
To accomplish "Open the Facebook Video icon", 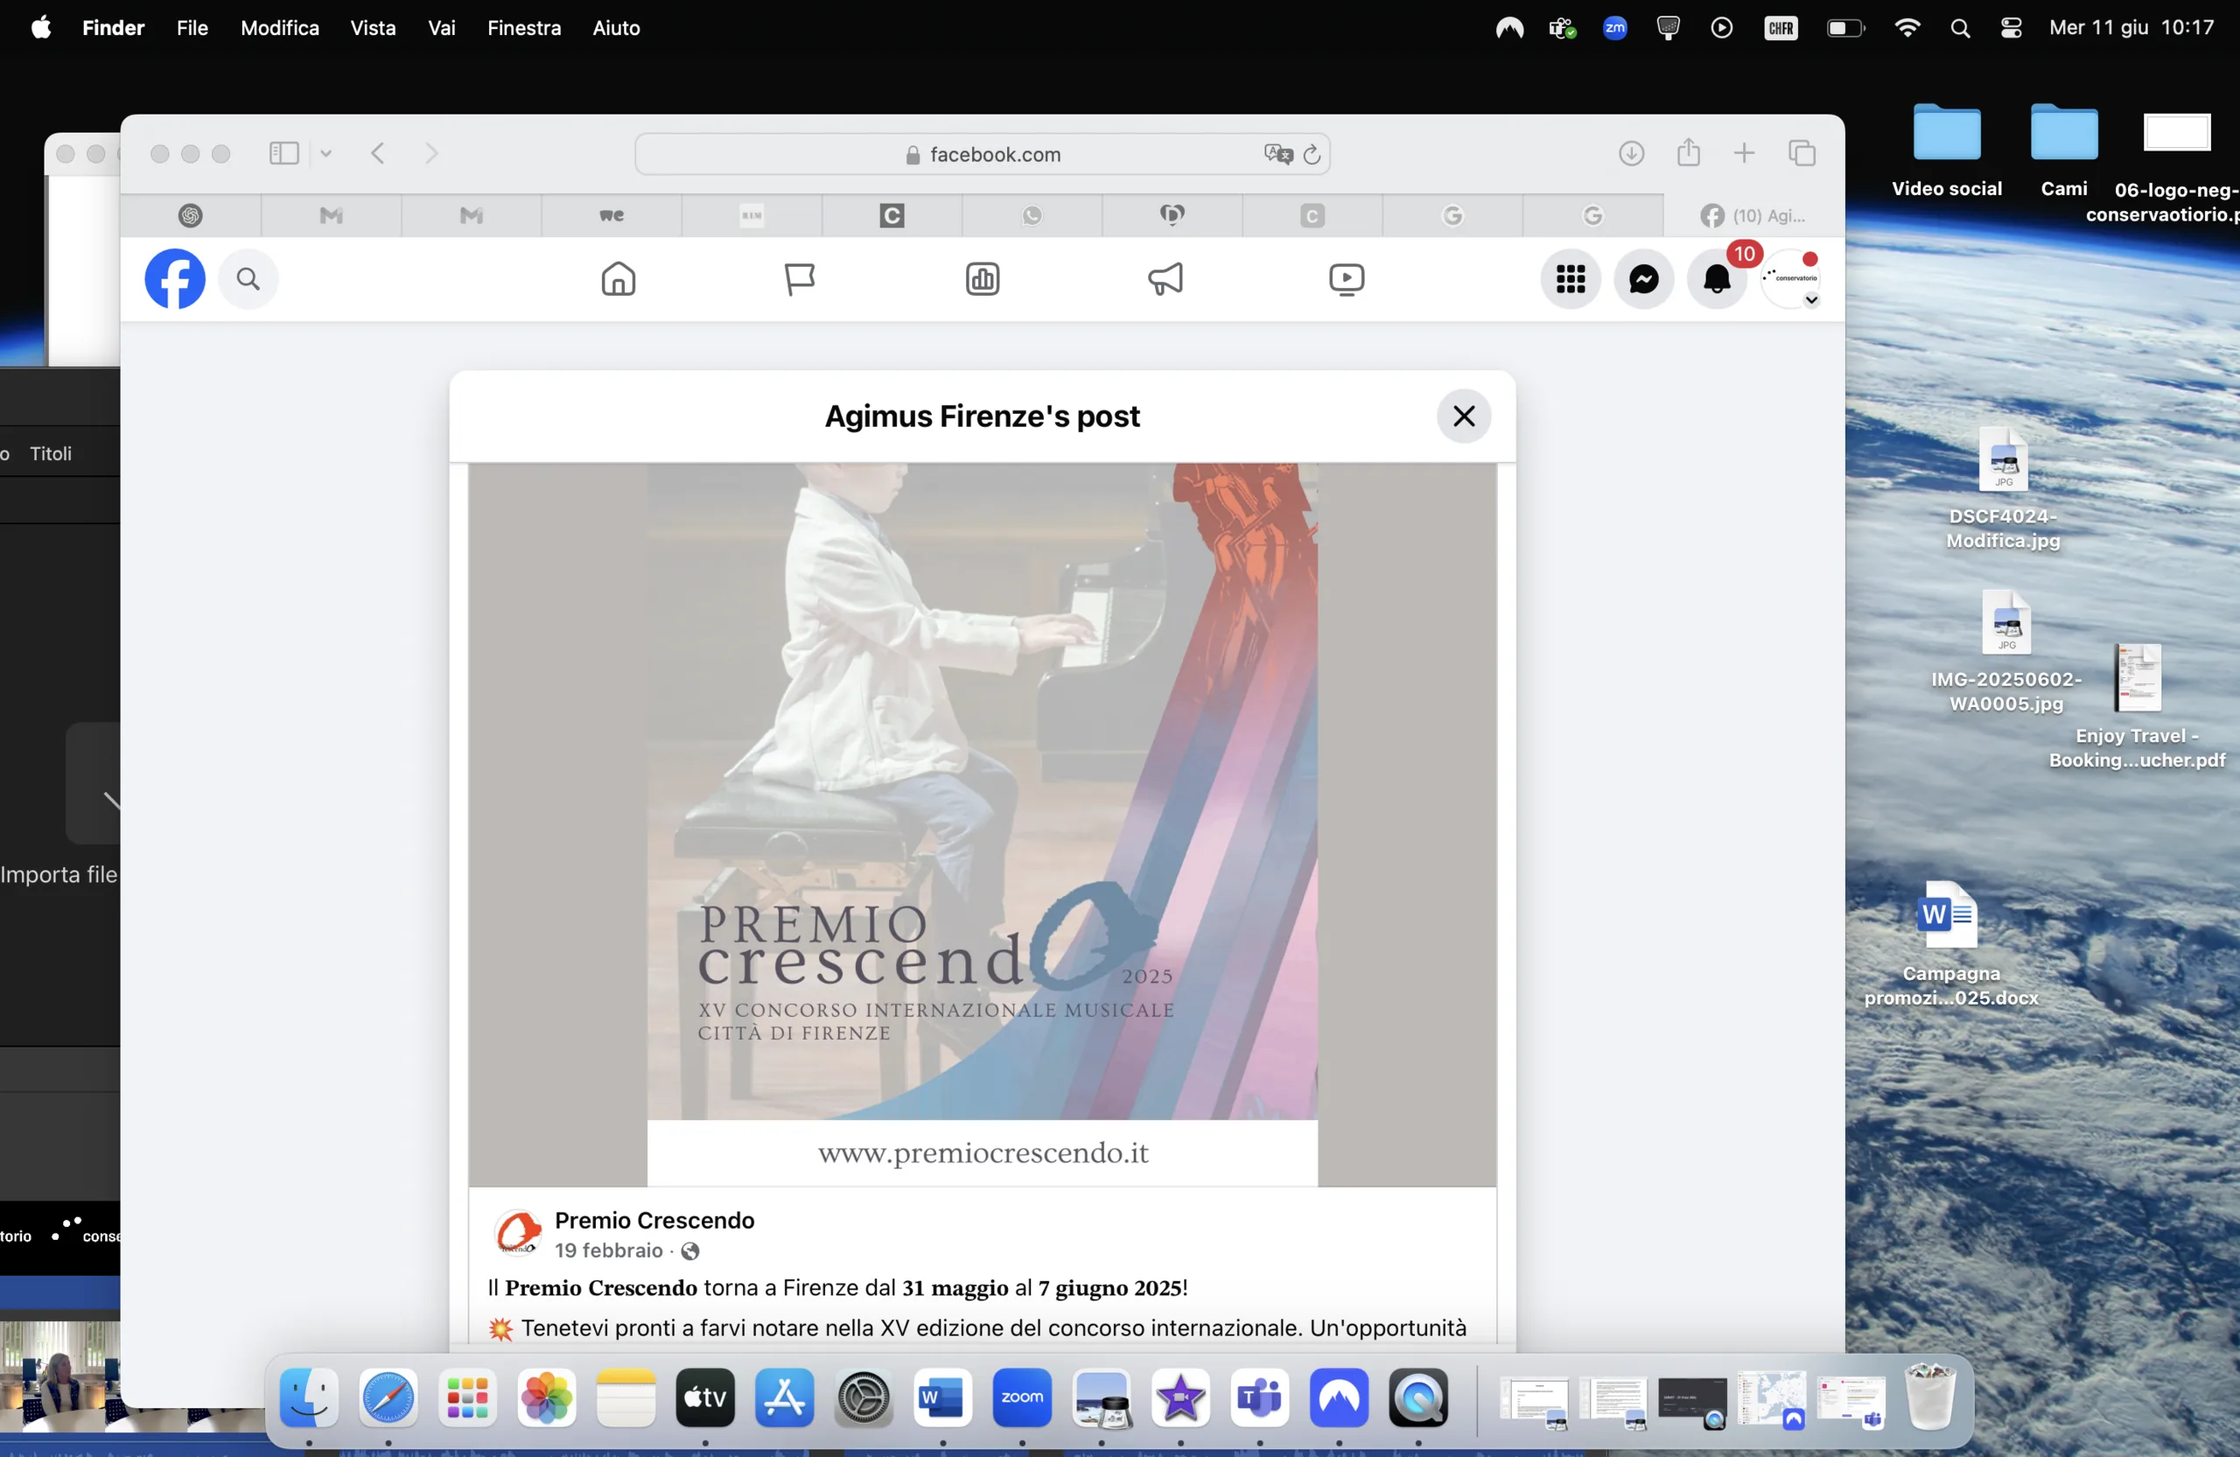I will (1347, 279).
